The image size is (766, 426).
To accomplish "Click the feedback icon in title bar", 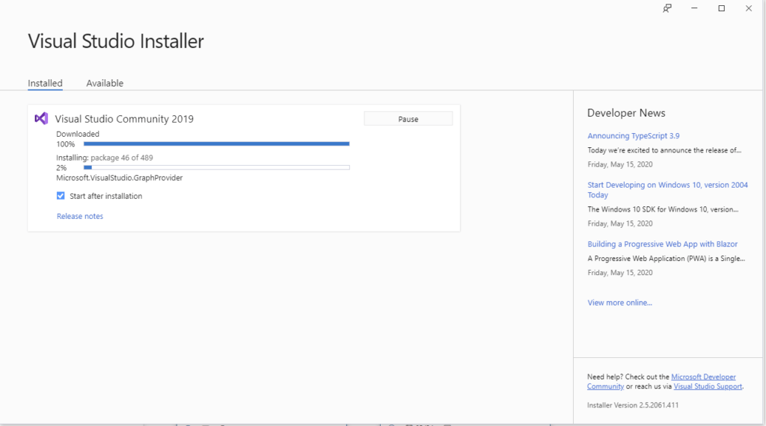I will (x=667, y=8).
